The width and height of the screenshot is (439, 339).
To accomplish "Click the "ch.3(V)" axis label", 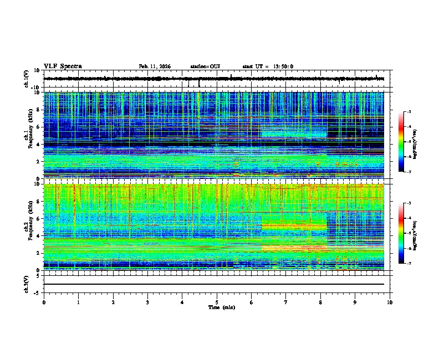I will coord(27,284).
